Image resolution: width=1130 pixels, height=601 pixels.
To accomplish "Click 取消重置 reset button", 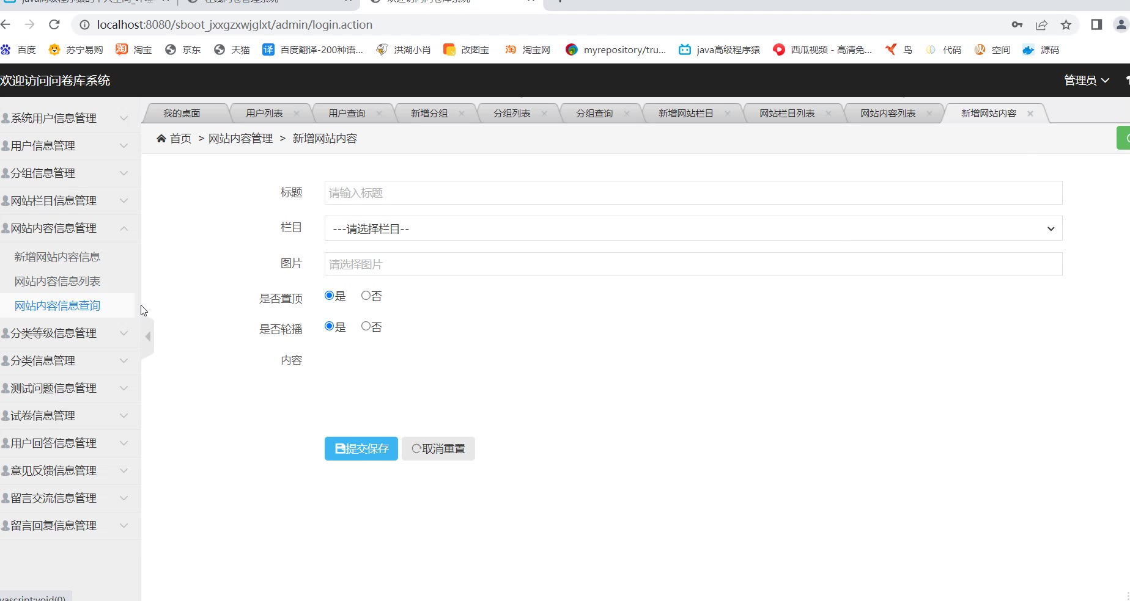I will pos(438,448).
